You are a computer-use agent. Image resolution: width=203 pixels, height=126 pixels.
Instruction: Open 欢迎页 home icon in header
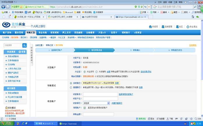151,26
